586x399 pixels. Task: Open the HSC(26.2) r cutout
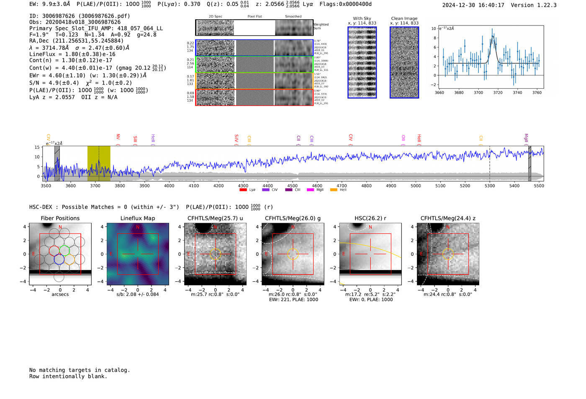(x=370, y=254)
